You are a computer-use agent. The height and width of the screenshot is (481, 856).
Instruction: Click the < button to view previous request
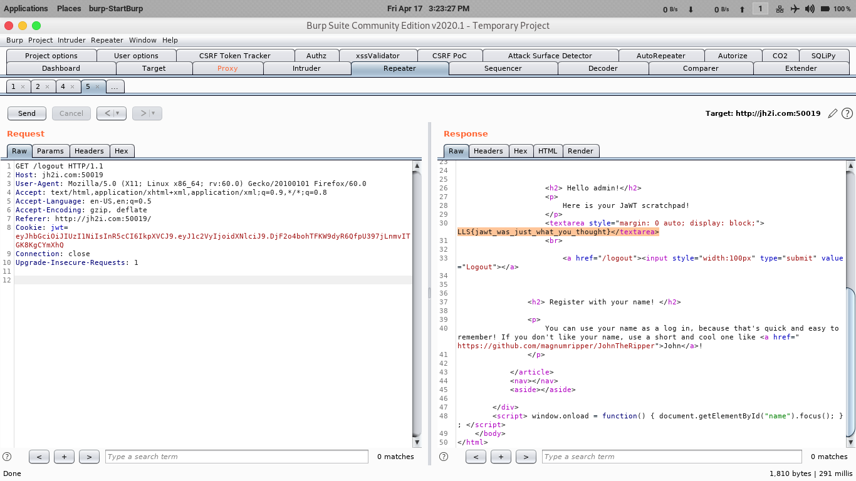[x=108, y=113]
